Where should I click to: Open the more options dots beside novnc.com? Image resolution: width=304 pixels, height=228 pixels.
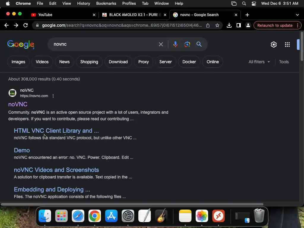[x=53, y=96]
